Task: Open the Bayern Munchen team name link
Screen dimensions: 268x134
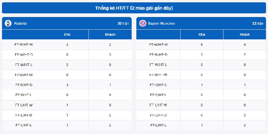Action: (161, 23)
